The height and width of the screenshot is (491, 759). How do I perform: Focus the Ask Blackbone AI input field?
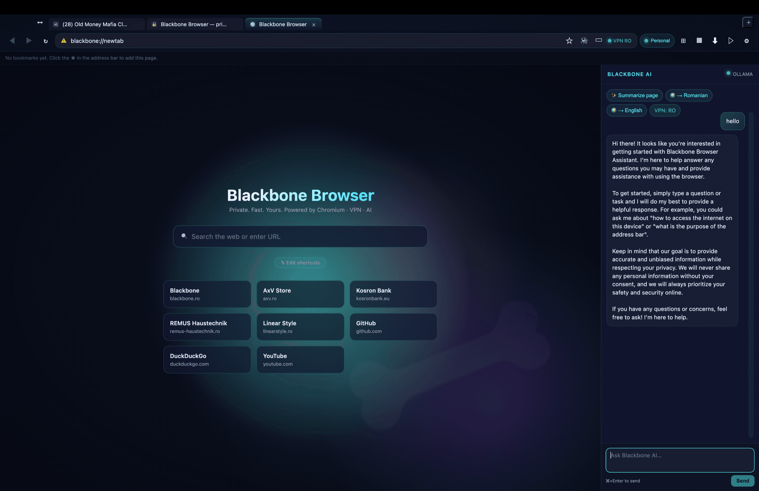[680, 460]
